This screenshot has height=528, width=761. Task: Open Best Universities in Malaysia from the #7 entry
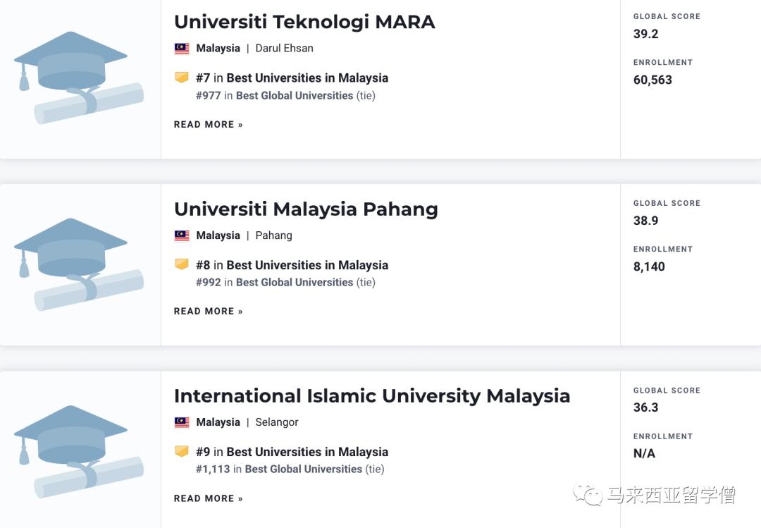tap(308, 78)
